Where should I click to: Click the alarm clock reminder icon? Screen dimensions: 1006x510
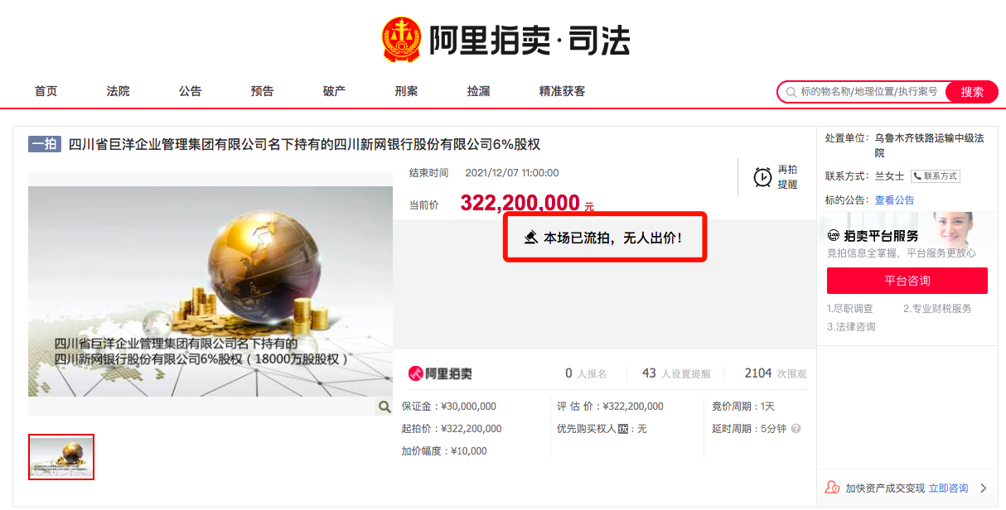pos(762,177)
